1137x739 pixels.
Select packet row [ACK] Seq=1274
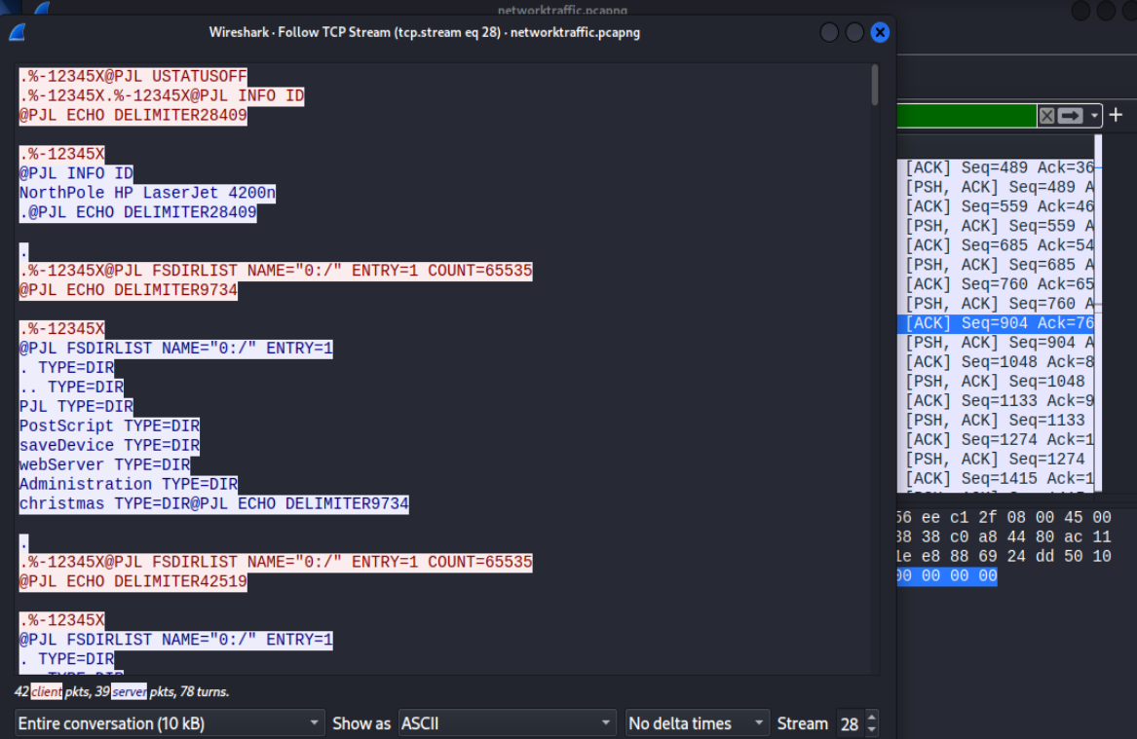(x=996, y=440)
